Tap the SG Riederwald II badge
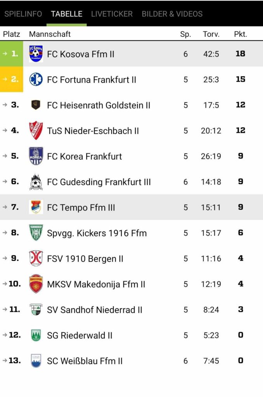The height and width of the screenshot is (397, 263). click(36, 335)
